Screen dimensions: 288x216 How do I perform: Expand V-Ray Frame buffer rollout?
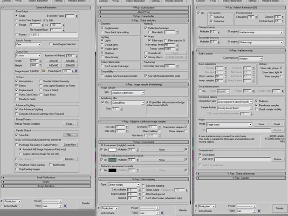[x=144, y=16]
